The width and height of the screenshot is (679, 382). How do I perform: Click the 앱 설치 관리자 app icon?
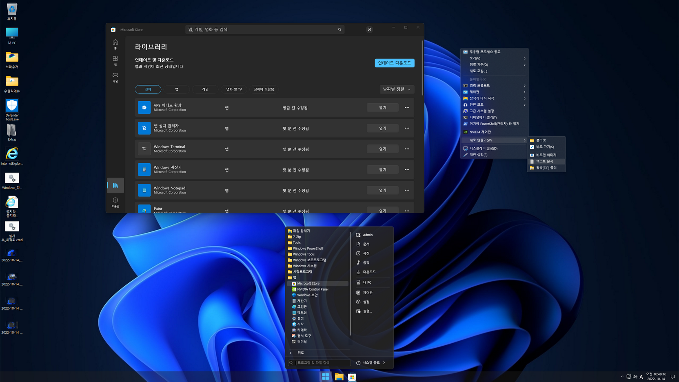pos(144,128)
